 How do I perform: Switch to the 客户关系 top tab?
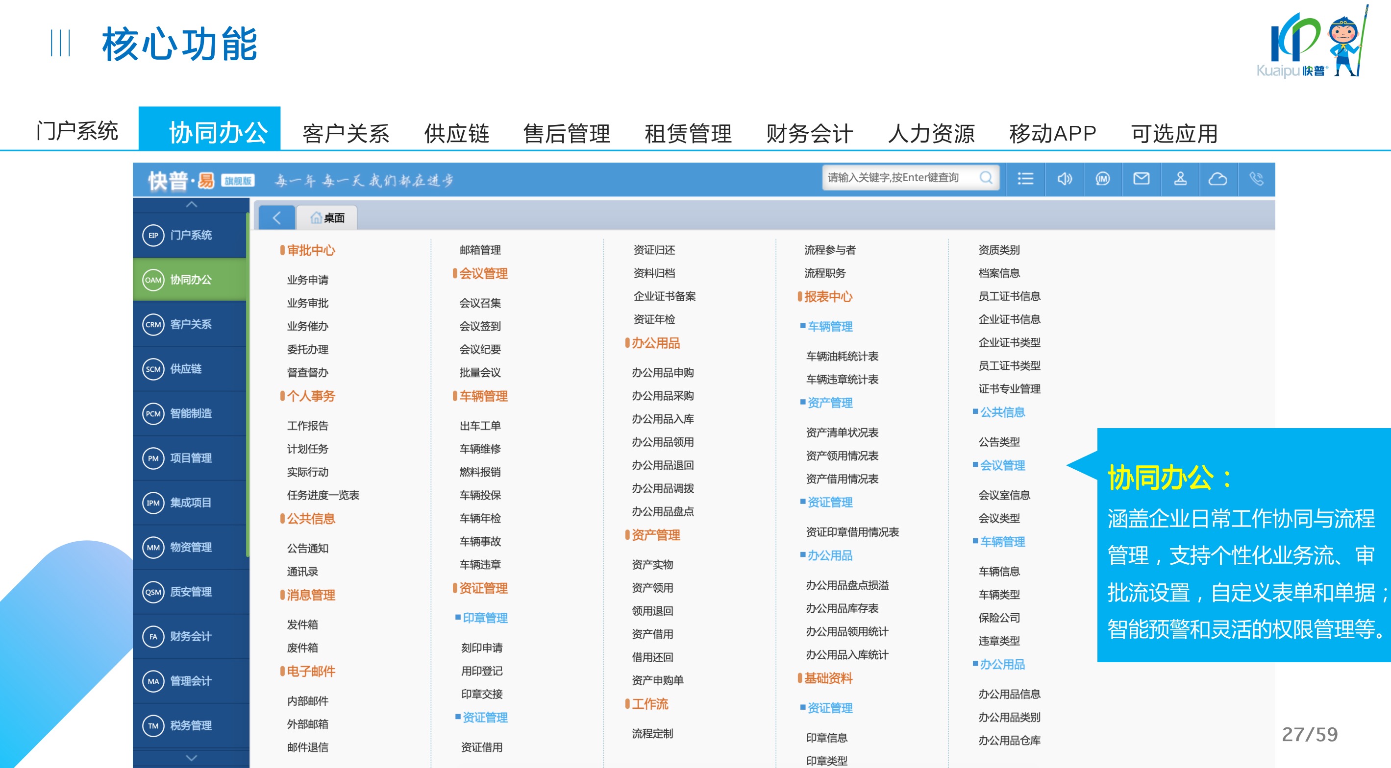coord(346,133)
